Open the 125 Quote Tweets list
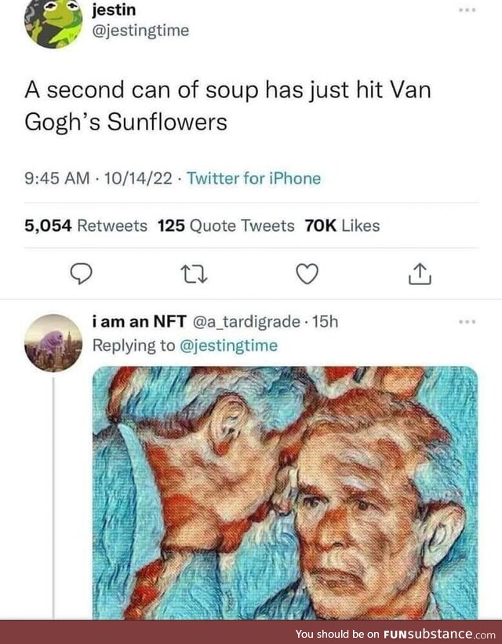The width and height of the screenshot is (502, 644). (226, 226)
